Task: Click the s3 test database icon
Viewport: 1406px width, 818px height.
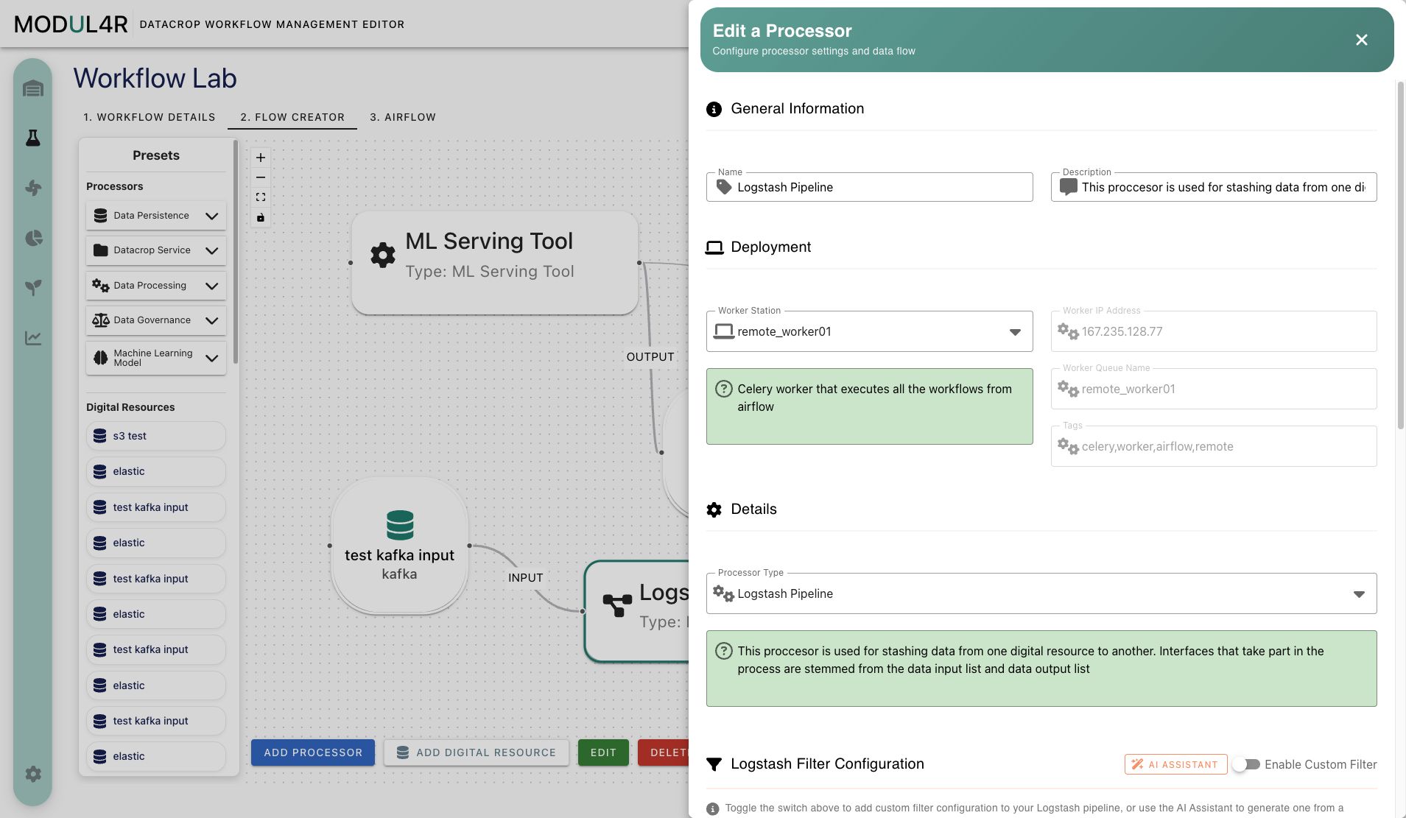Action: [100, 436]
